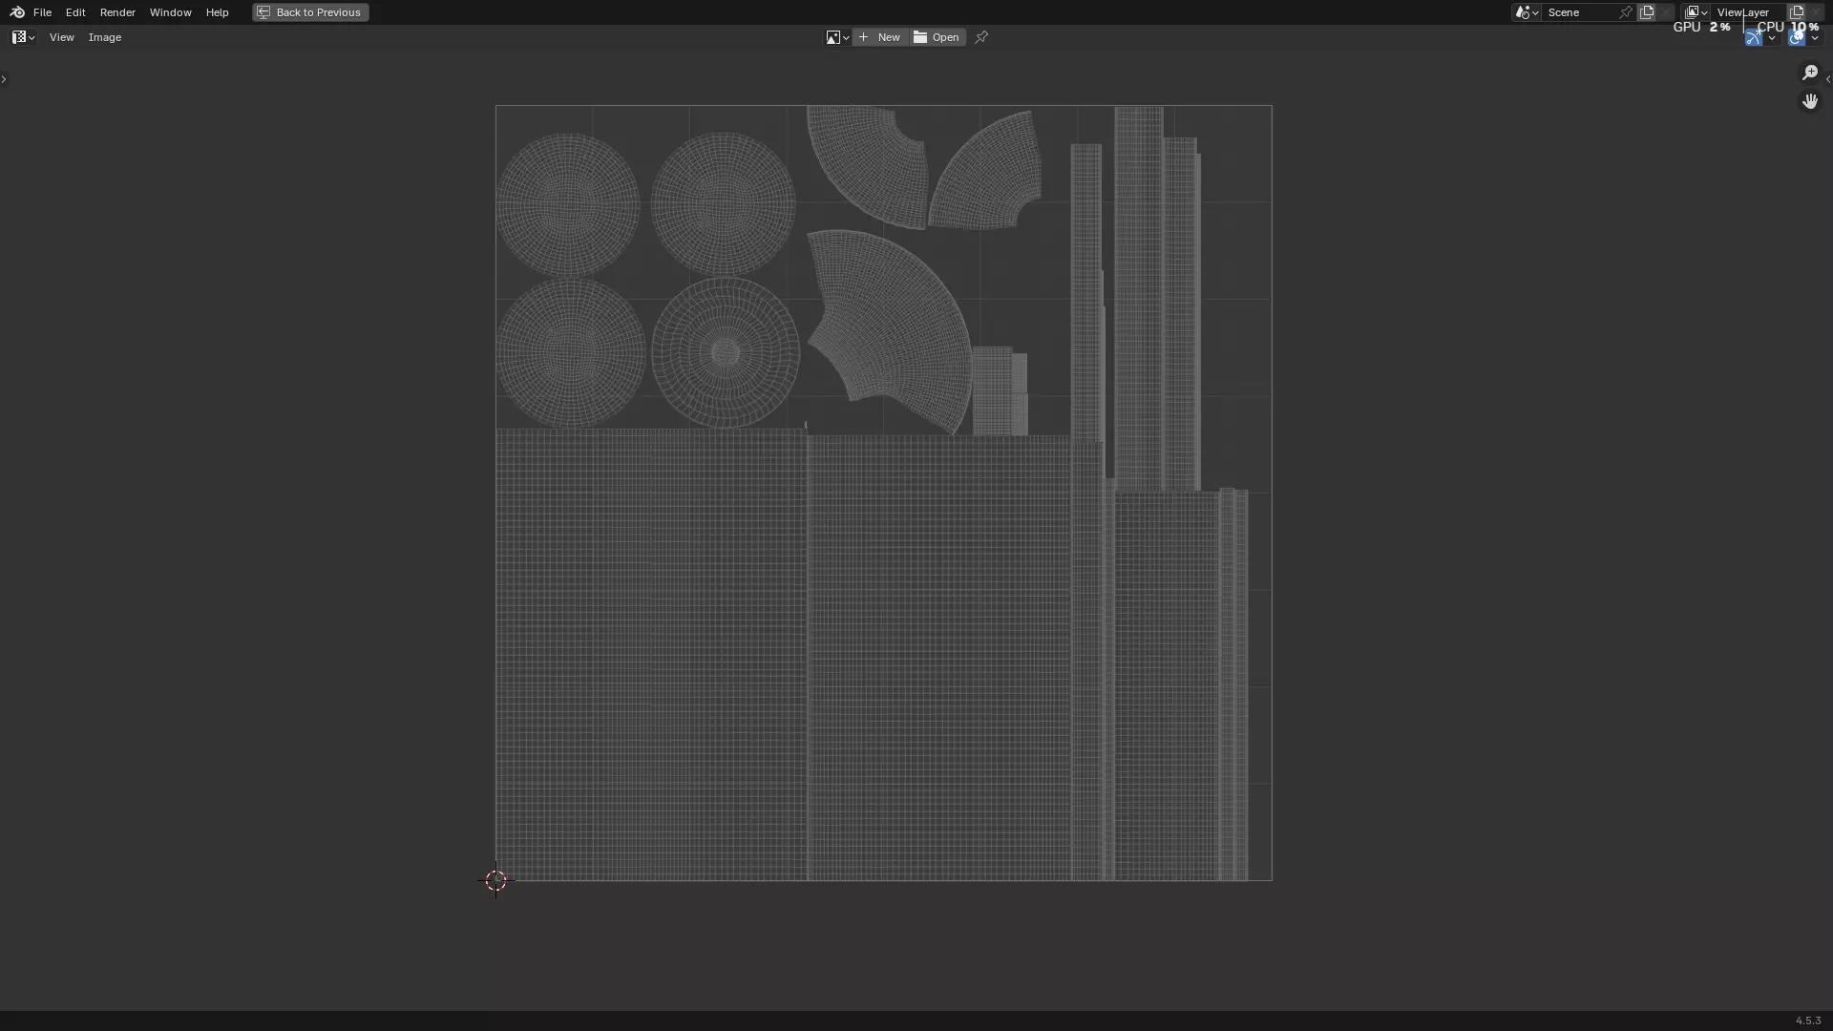1833x1031 pixels.
Task: Open the Image menu in editor header
Action: 105,37
